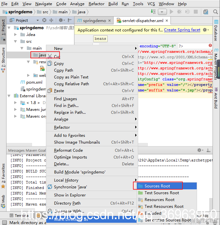Open the Web tool window
Image resolution: width=220 pixels, height=225 pixels.
(x=3, y=201)
